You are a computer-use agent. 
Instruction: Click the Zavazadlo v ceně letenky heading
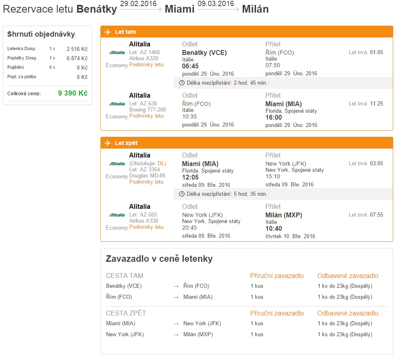[x=159, y=258]
